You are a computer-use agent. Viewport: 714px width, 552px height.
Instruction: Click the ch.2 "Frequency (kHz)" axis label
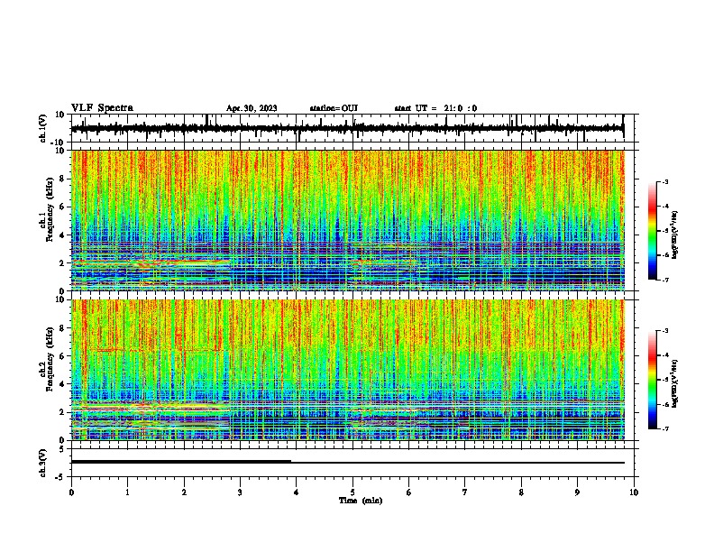[50, 359]
